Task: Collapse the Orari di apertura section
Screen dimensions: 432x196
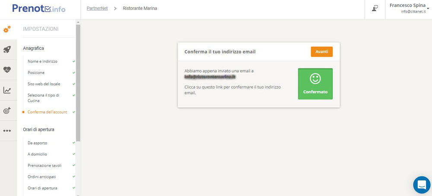Action: click(x=38, y=129)
